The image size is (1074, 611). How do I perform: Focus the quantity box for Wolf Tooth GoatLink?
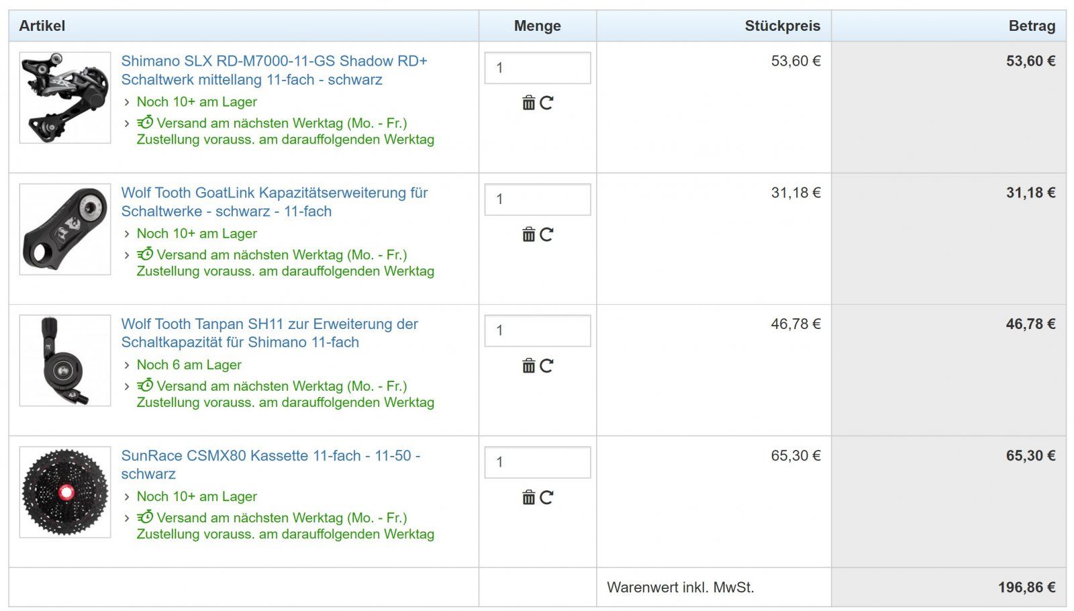(x=537, y=199)
